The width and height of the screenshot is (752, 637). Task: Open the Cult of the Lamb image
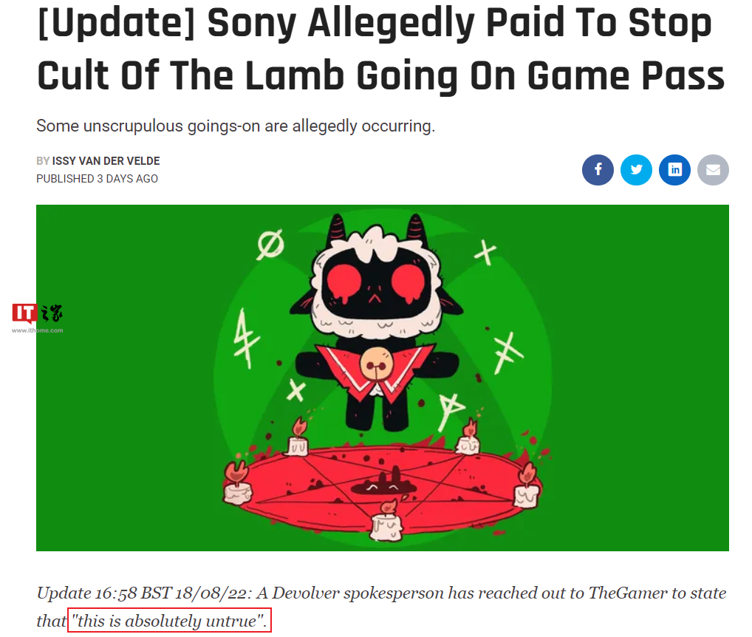tap(382, 378)
